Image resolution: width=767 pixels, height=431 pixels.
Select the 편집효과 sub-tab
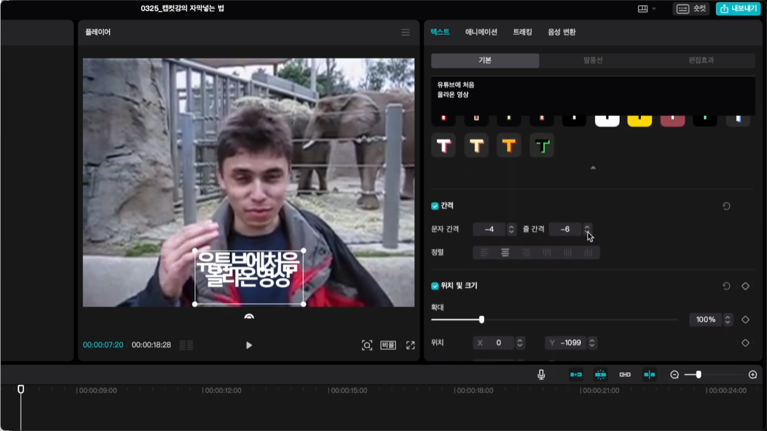click(701, 60)
